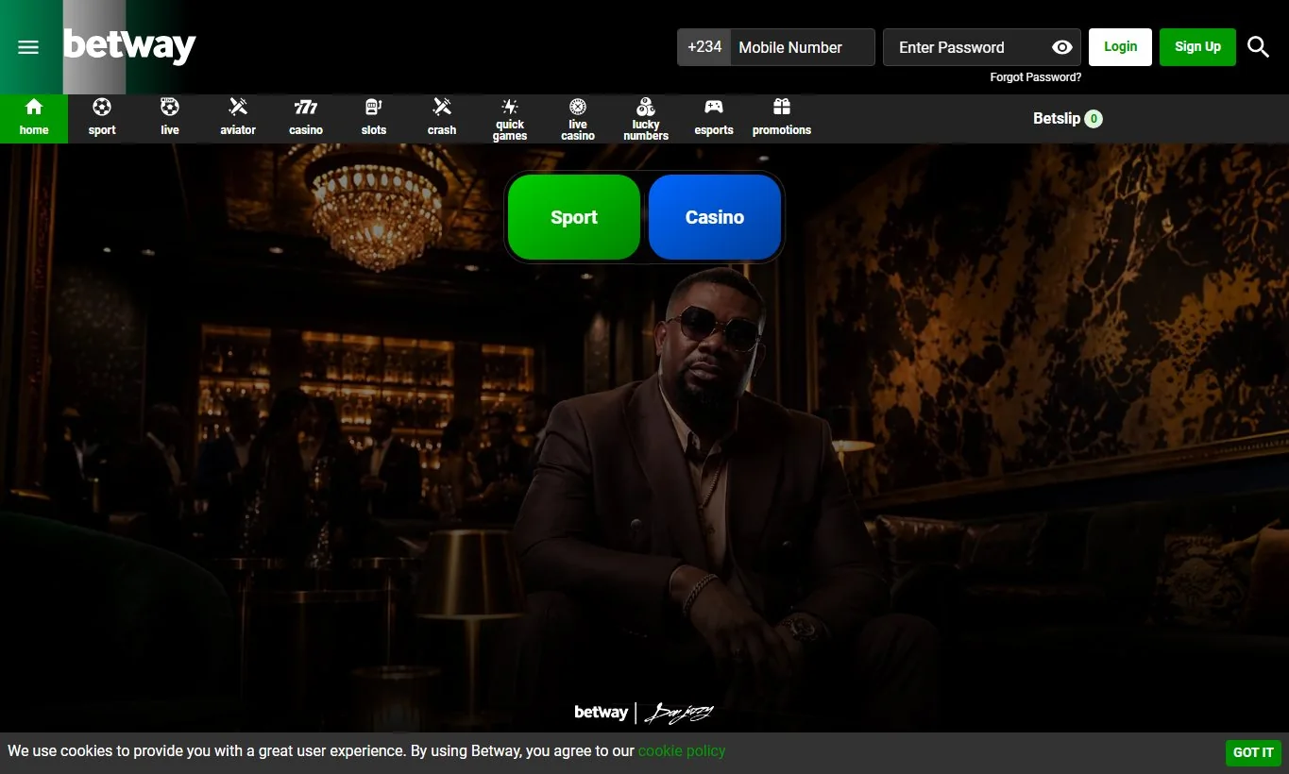Follow the Forgot Password link
This screenshot has height=774, width=1289.
click(1035, 77)
